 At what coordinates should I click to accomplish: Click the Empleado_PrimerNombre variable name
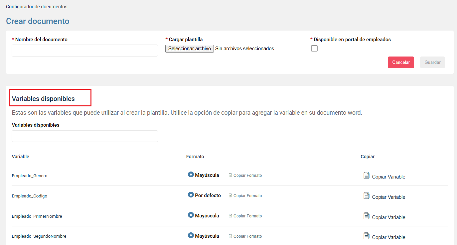[x=37, y=216]
